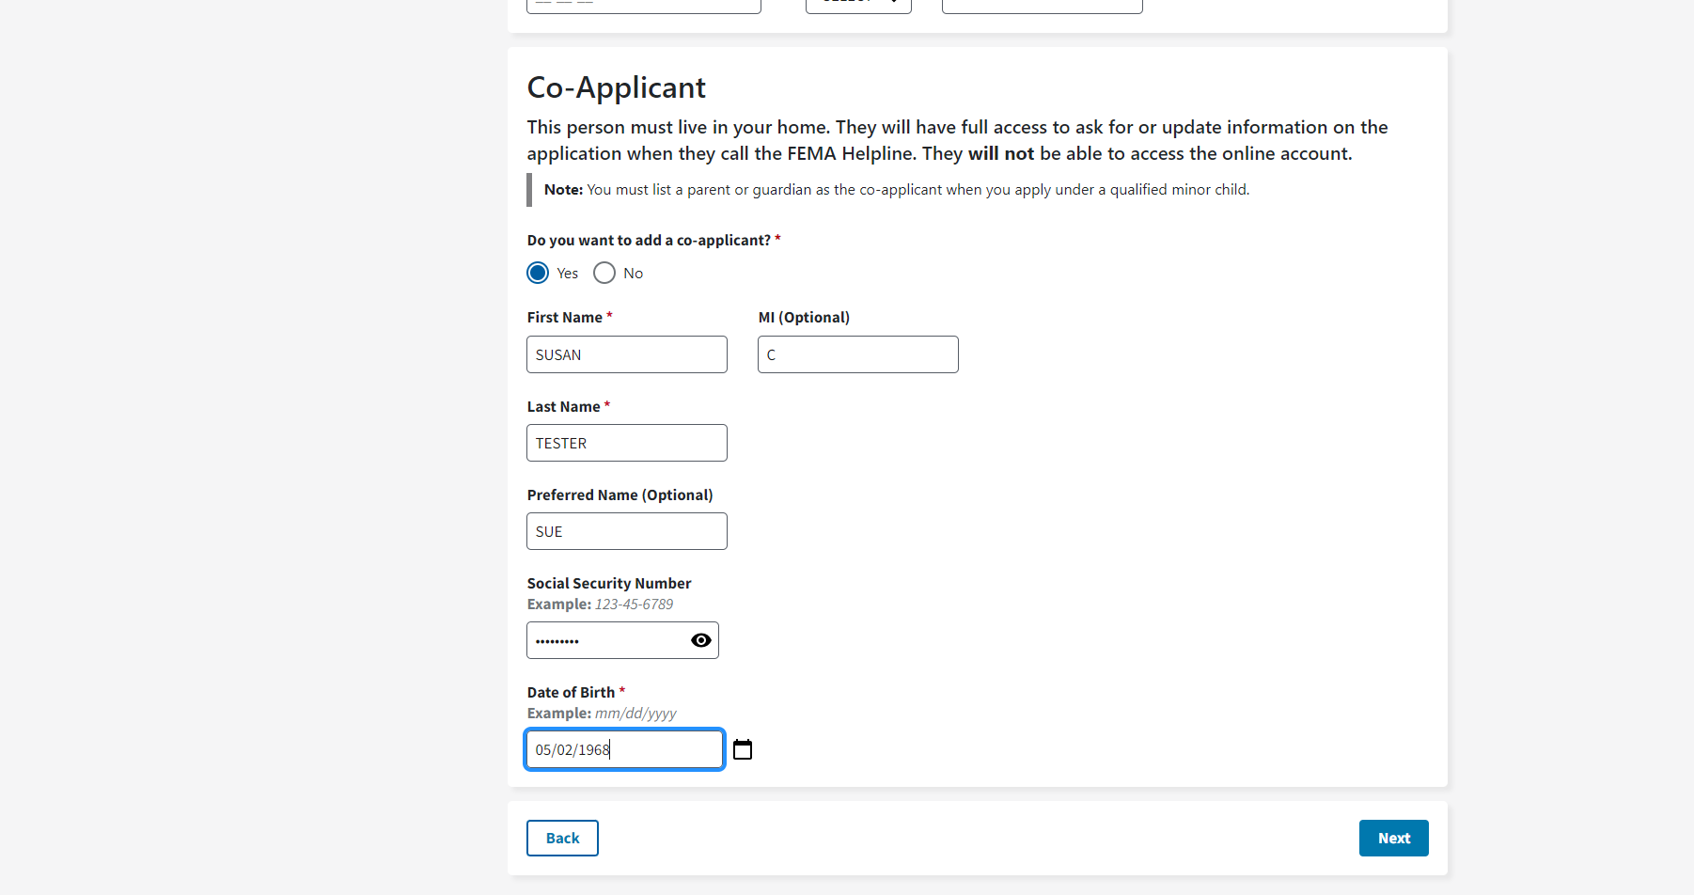The height and width of the screenshot is (895, 1694).
Task: Edit the Last Name field containing TESTER
Action: tap(626, 443)
